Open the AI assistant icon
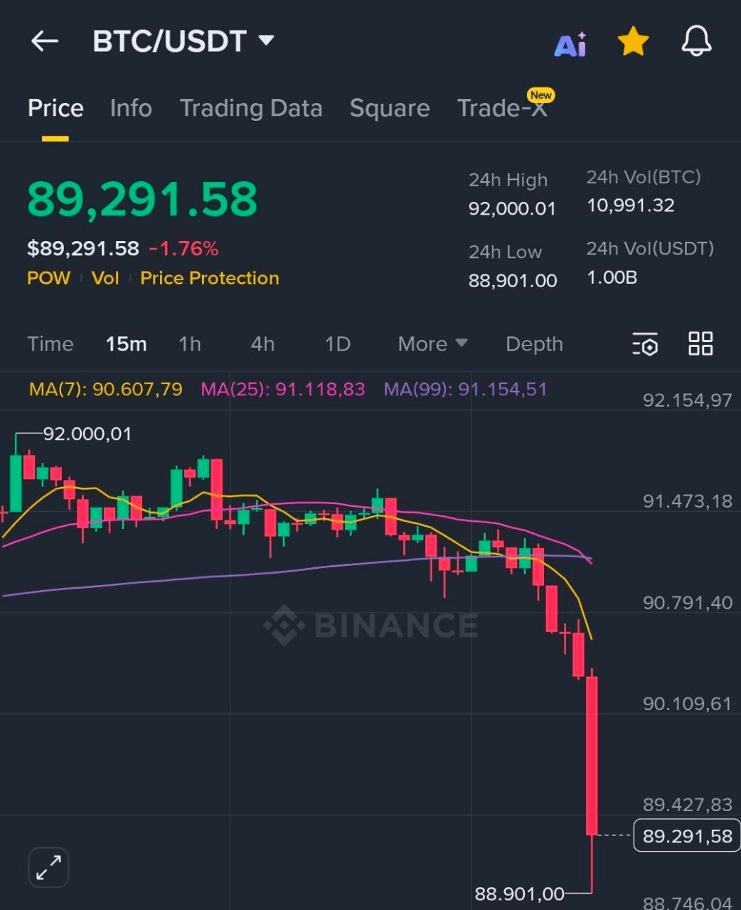Viewport: 741px width, 910px height. [570, 44]
